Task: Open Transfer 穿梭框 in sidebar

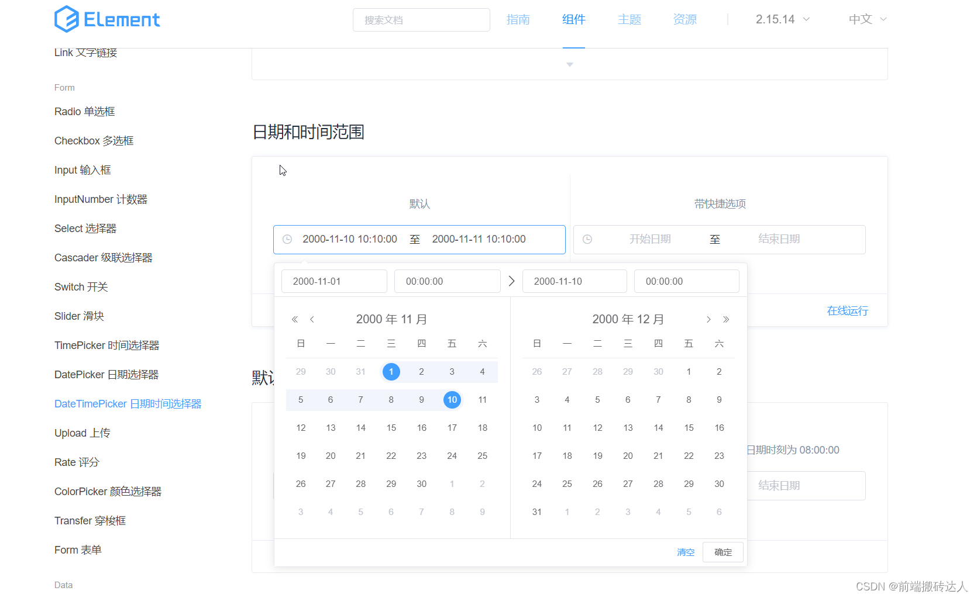Action: click(90, 521)
